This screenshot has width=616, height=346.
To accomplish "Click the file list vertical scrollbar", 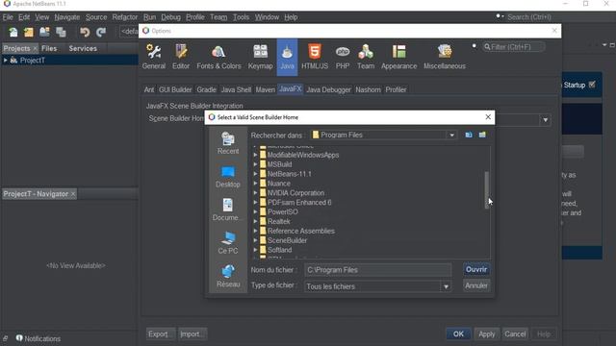I will coord(487,190).
